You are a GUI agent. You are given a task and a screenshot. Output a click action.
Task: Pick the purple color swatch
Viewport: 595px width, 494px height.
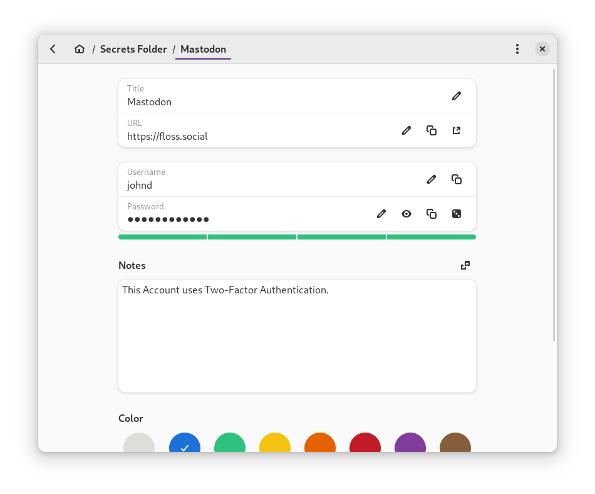point(410,444)
